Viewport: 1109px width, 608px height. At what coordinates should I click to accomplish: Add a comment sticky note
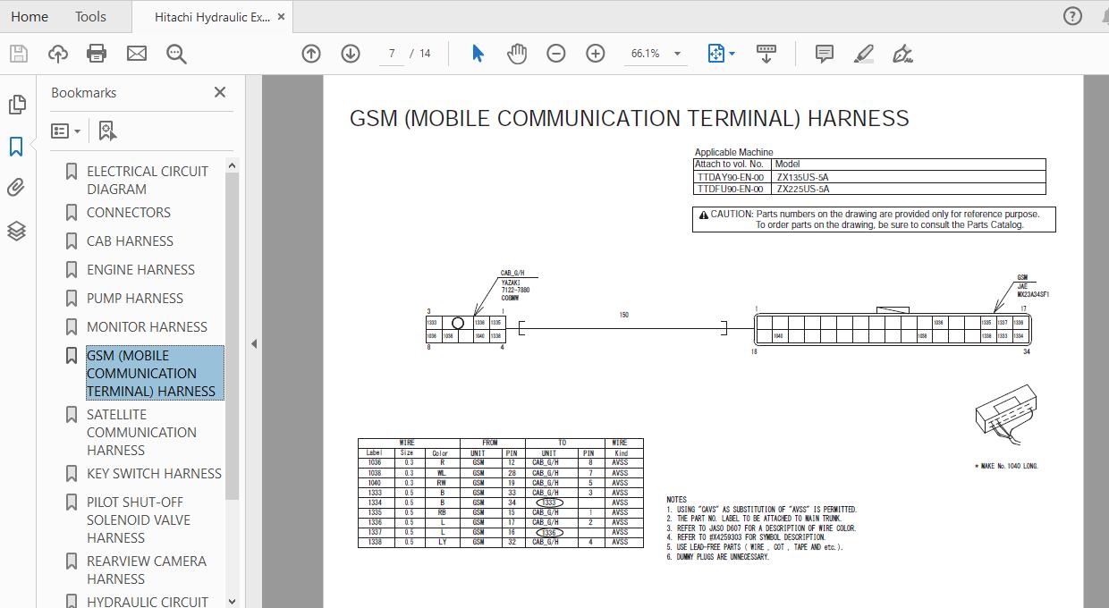(x=825, y=54)
